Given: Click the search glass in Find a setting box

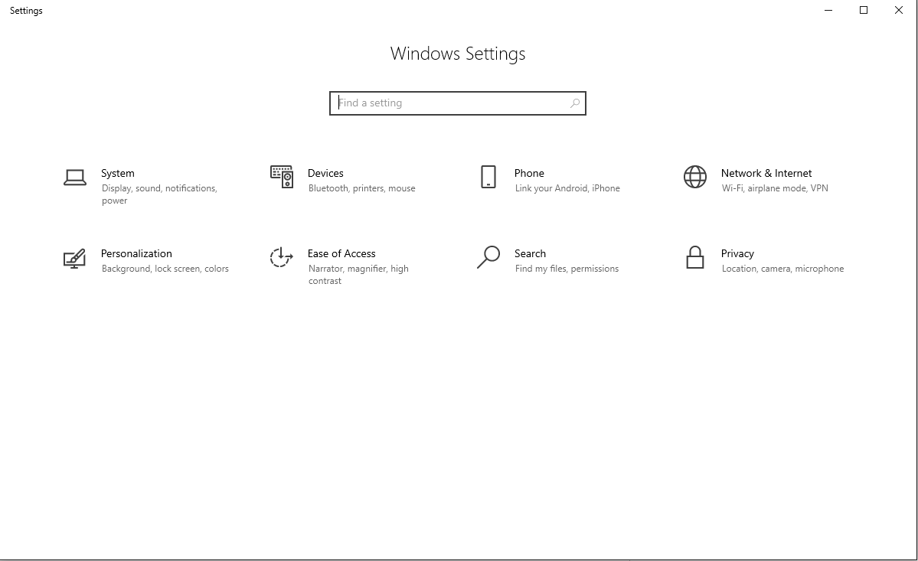Looking at the screenshot, I should 575,103.
